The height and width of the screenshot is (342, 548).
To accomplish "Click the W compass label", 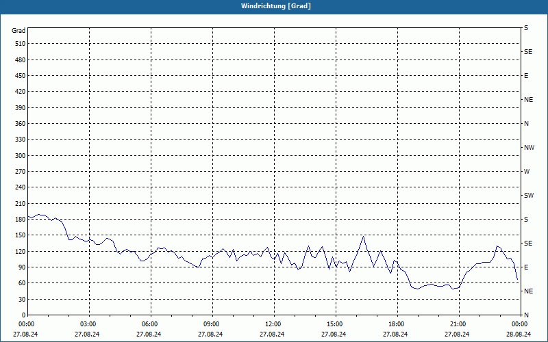I will click(x=527, y=172).
